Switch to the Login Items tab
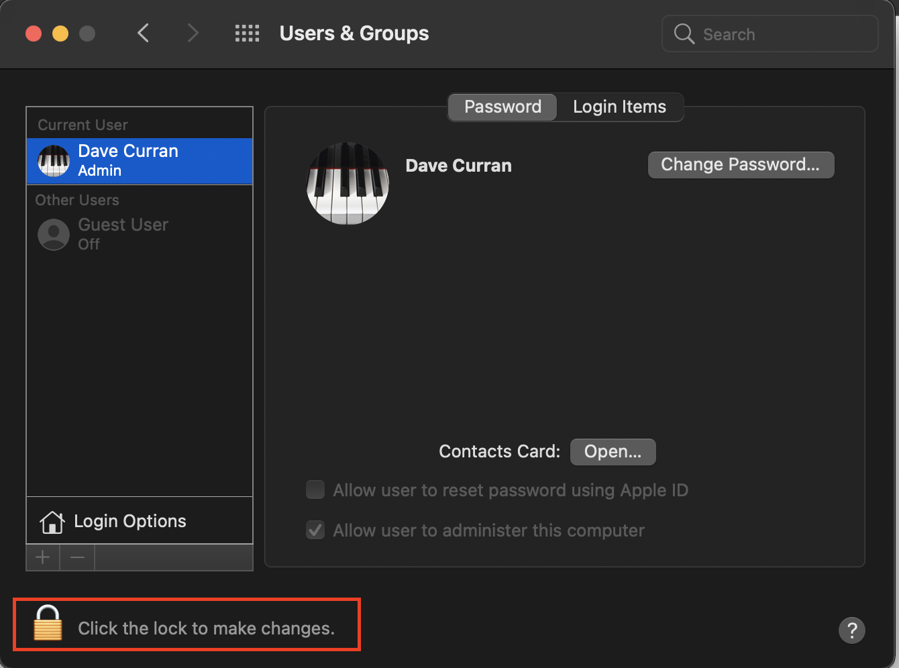 coord(619,107)
